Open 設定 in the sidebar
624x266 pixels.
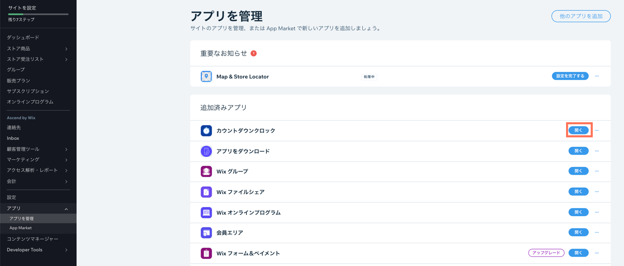pyautogui.click(x=11, y=197)
